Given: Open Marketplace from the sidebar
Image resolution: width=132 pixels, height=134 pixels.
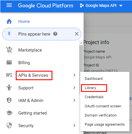Looking at the screenshot, I should pos(30,50).
